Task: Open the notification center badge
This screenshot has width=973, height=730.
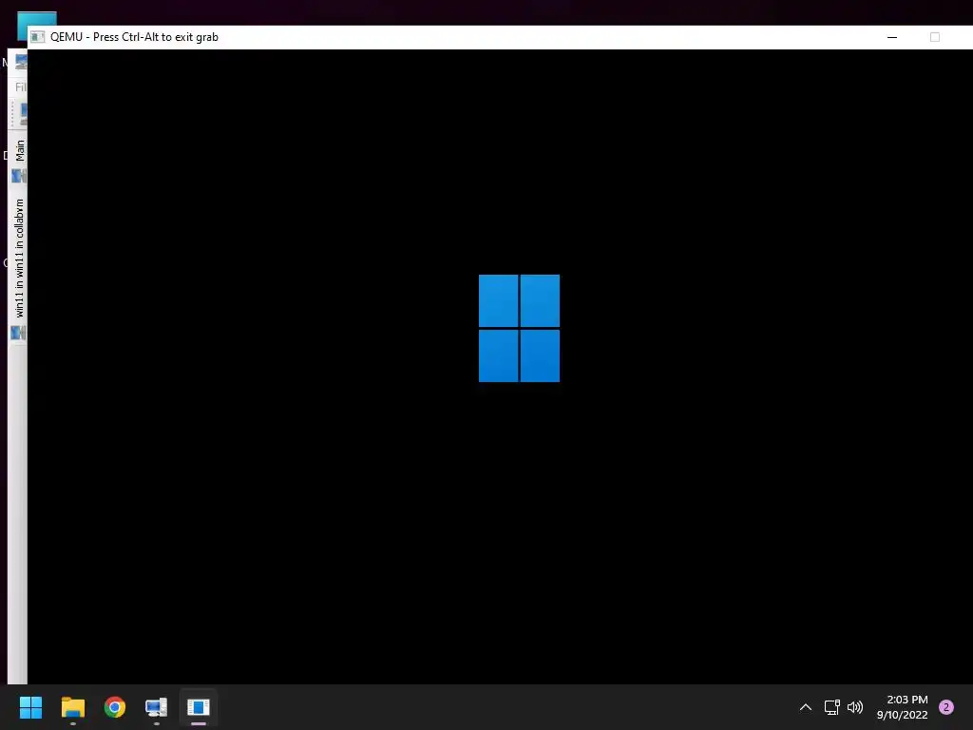Action: pos(946,707)
